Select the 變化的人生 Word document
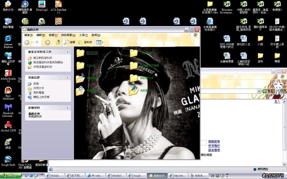The image size is (287, 179). [244, 40]
